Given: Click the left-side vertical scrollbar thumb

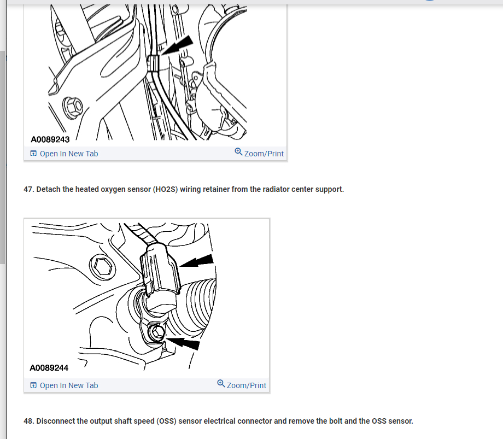Looking at the screenshot, I should pyautogui.click(x=3, y=157).
